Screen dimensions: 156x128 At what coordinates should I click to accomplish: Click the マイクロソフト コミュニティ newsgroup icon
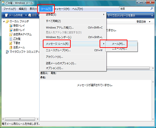(x=7, y=52)
